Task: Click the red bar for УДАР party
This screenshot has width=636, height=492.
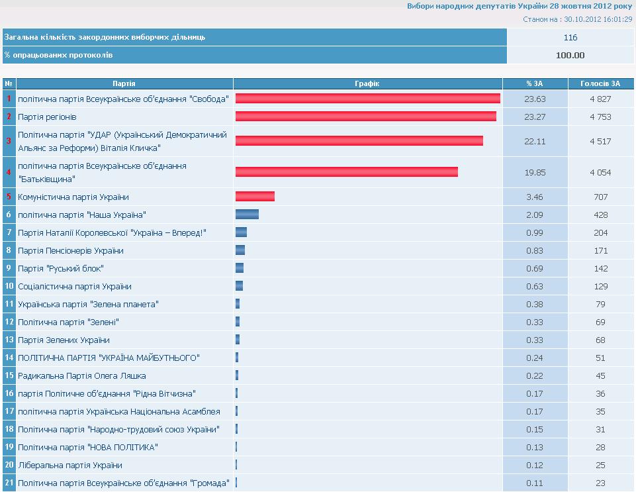Action: tap(359, 140)
